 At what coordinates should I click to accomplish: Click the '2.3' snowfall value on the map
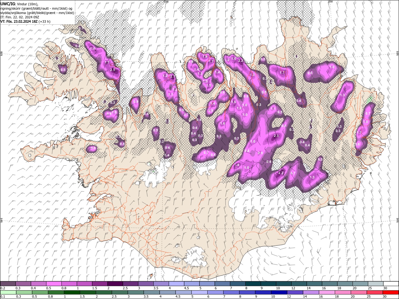point(276,136)
